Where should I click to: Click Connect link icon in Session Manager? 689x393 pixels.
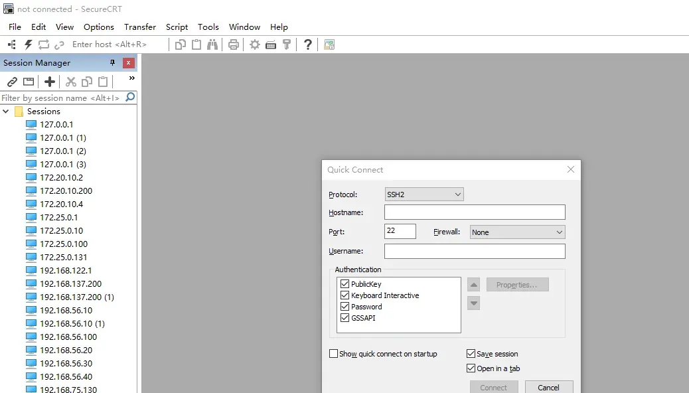[x=12, y=82]
